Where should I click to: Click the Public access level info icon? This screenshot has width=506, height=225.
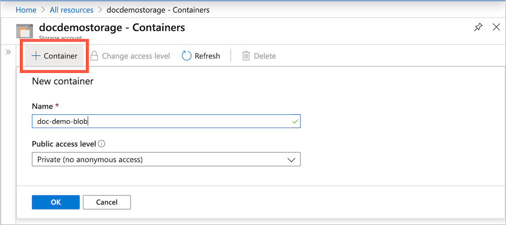[x=101, y=144]
